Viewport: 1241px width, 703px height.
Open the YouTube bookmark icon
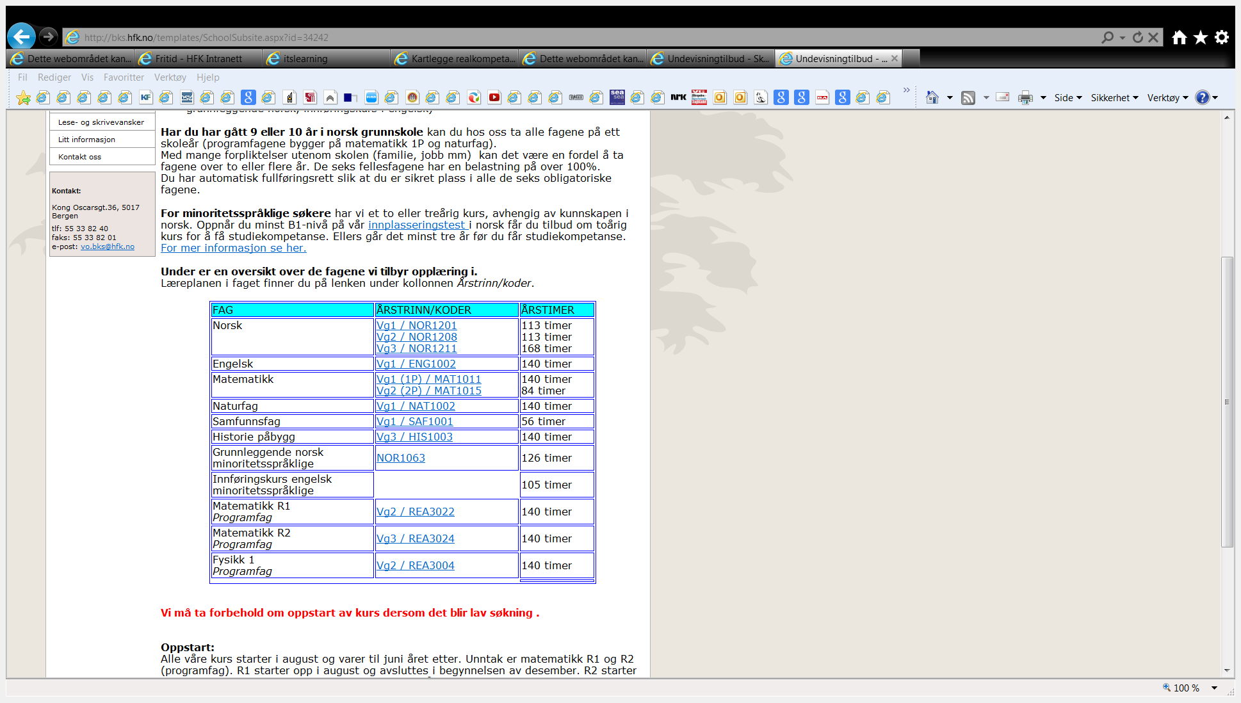click(494, 97)
